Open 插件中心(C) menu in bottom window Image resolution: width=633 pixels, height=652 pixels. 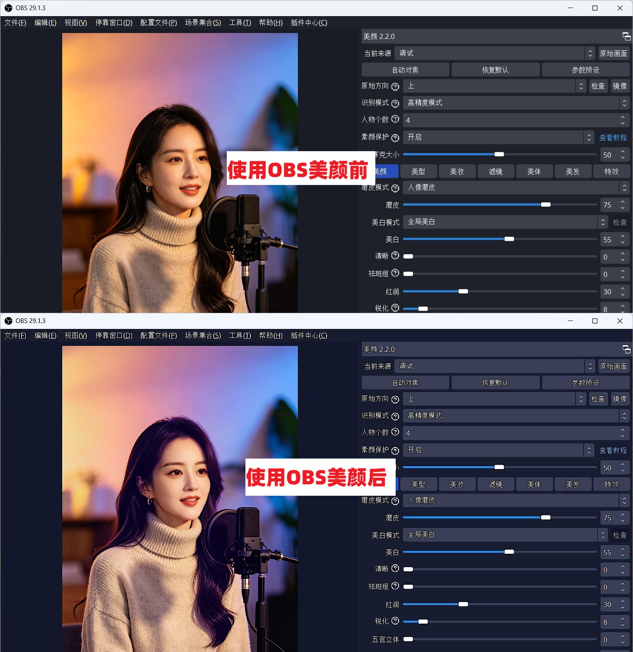click(309, 336)
